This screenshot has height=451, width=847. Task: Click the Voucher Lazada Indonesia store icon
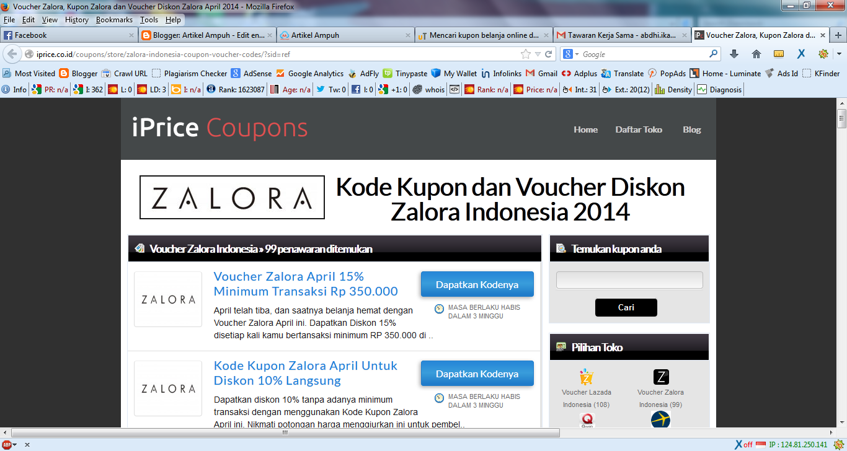tap(586, 377)
